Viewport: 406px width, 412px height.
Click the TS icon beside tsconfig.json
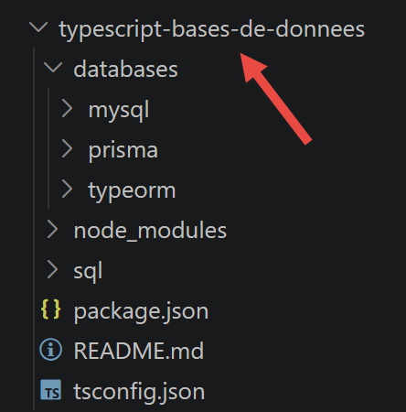click(50, 390)
